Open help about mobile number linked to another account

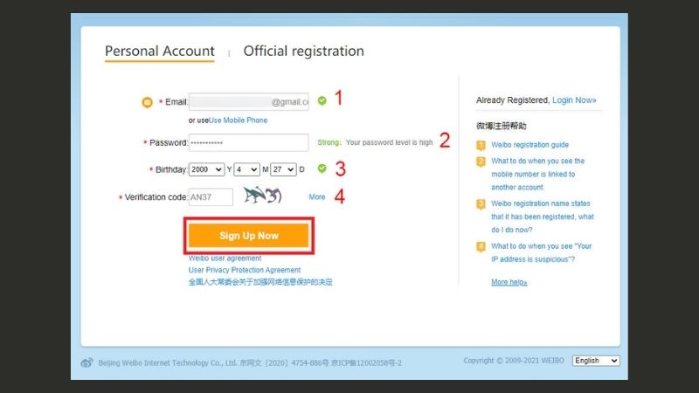(x=537, y=174)
